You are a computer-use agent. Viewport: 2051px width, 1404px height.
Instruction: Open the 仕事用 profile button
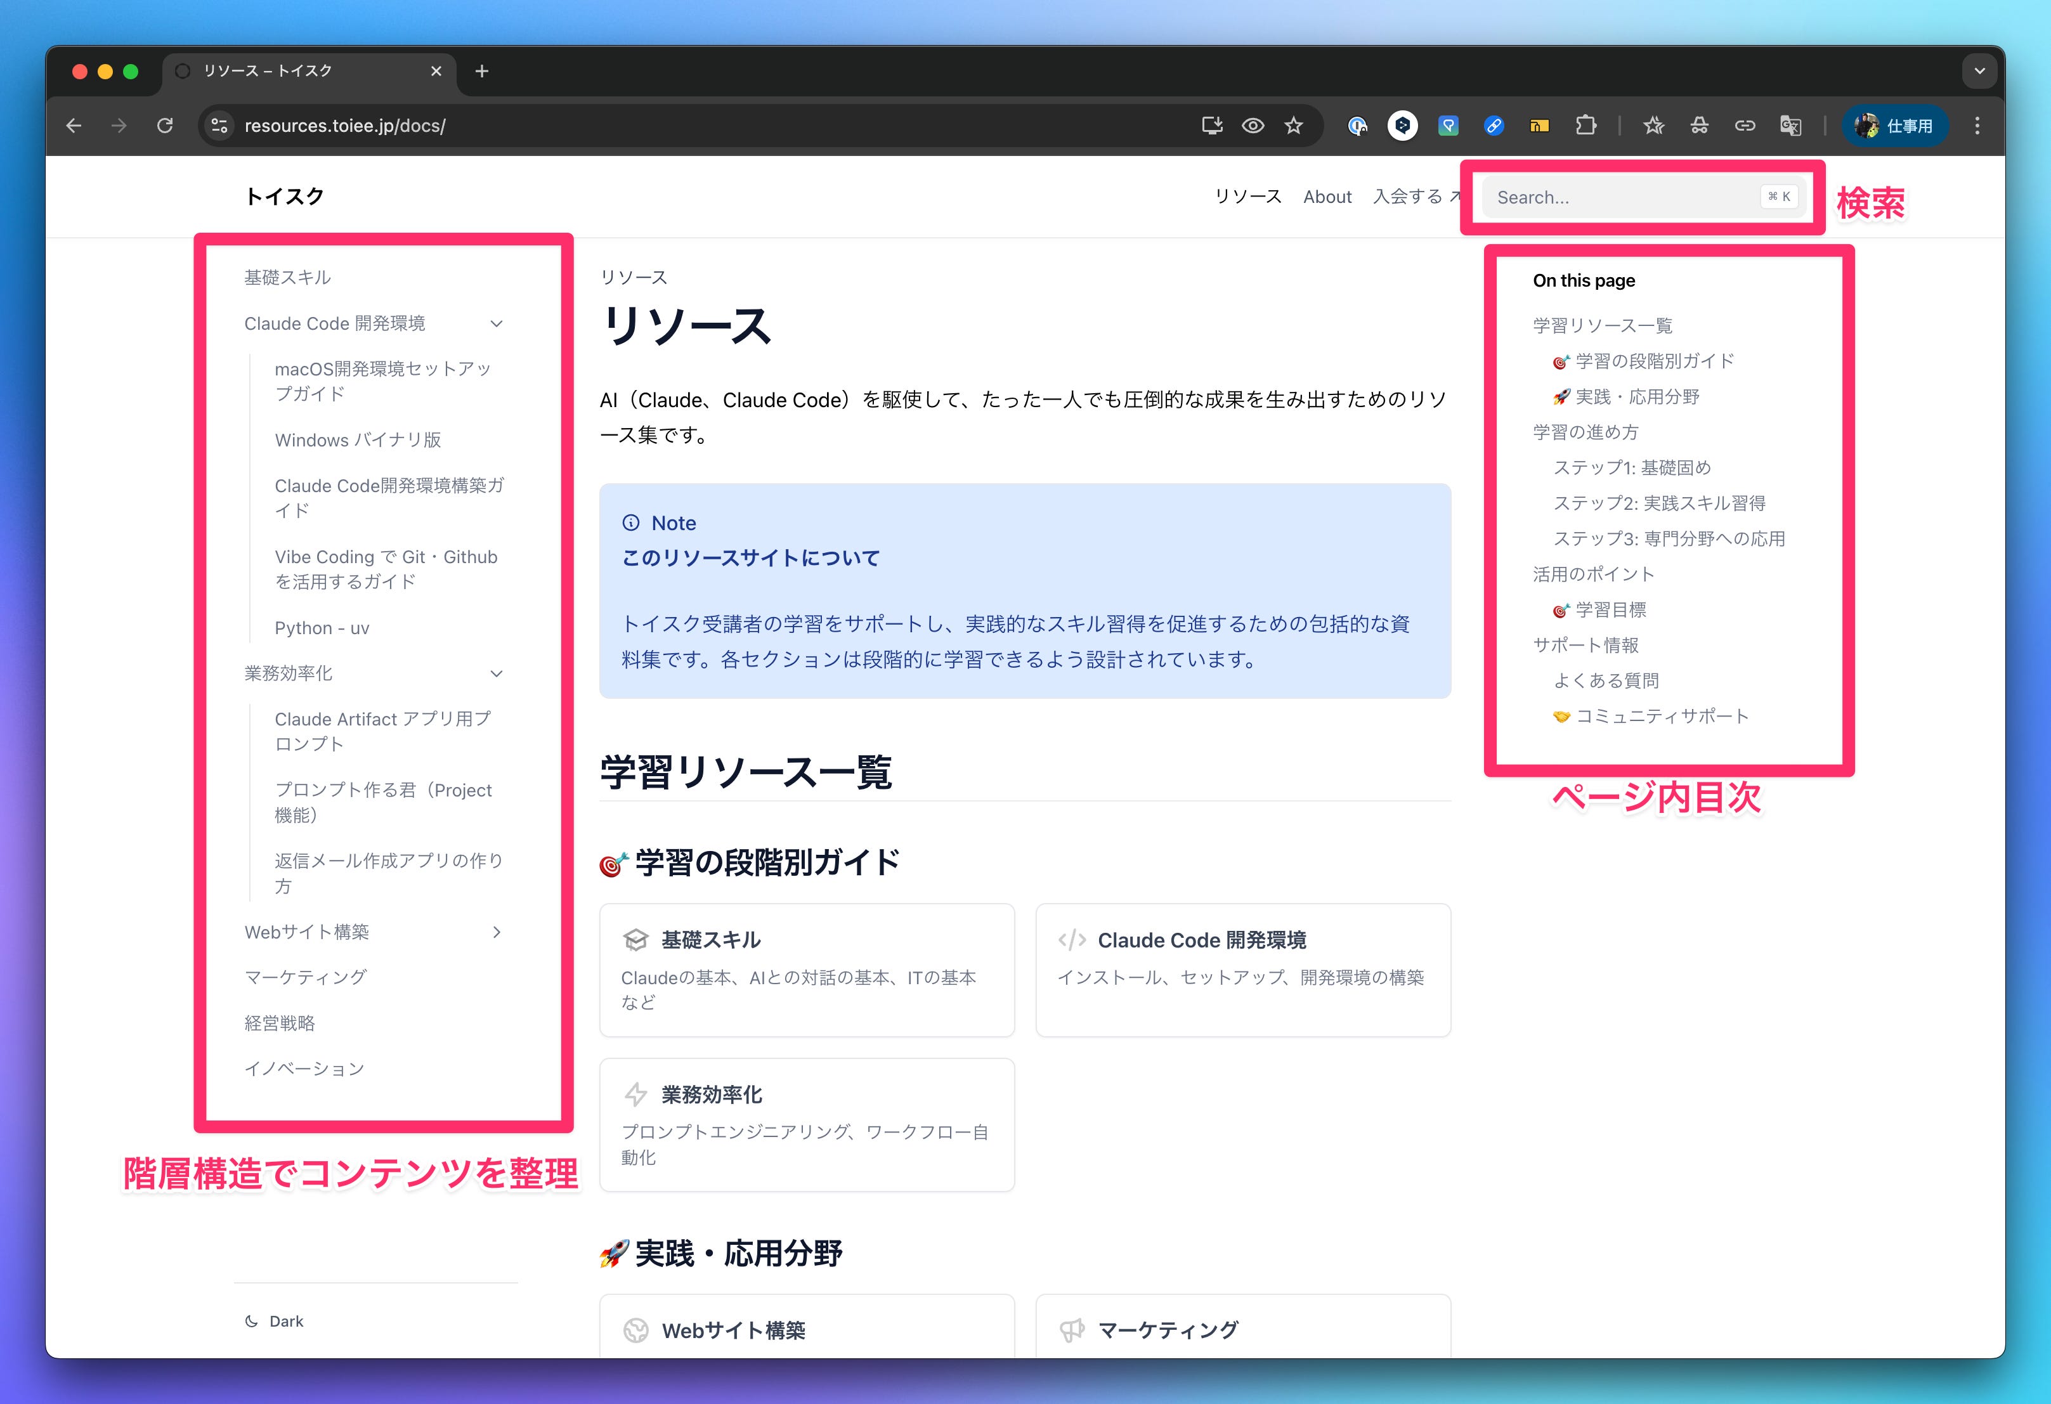(1895, 126)
